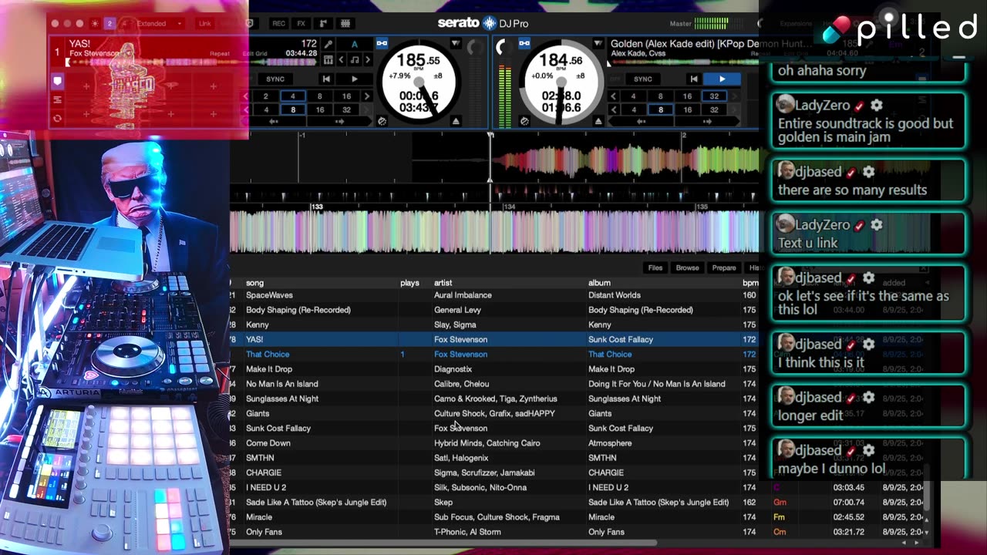Jump to track start on right deck
Viewport: 987px width, 555px height.
pos(694,79)
